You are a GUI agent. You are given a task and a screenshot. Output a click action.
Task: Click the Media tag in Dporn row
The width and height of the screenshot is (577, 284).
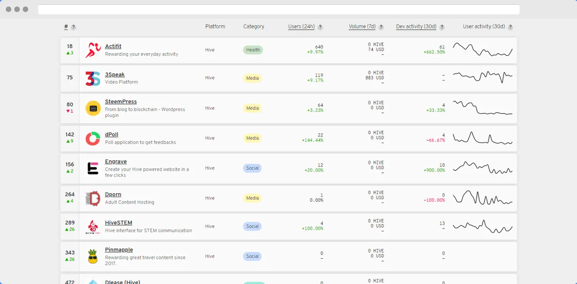[252, 198]
